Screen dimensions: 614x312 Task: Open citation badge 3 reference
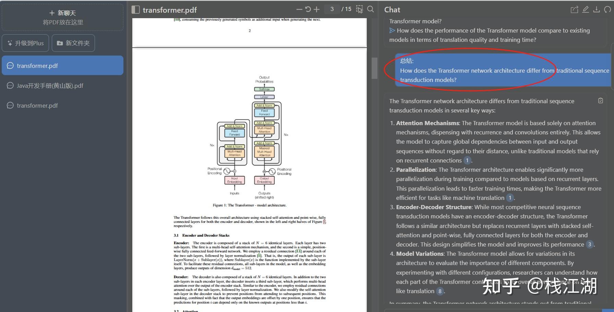590,244
